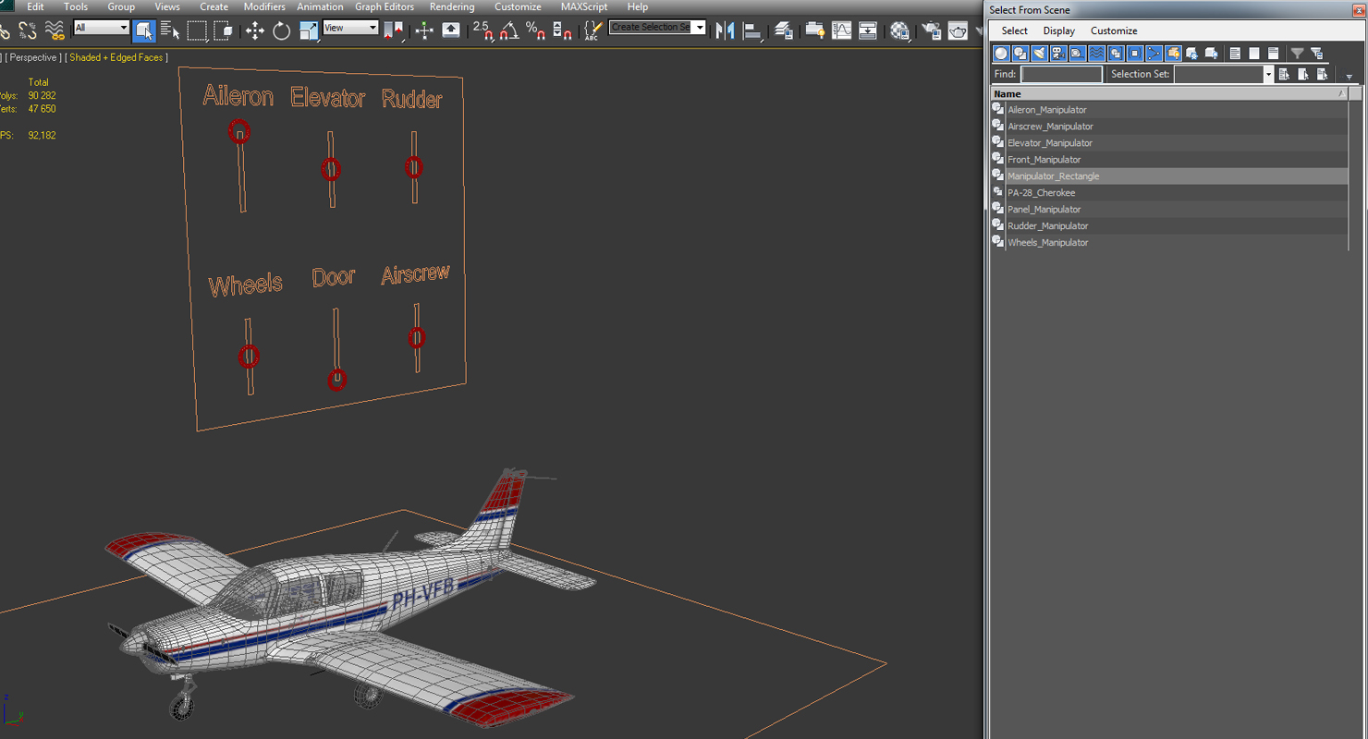Open the Curve Editor
Screen dimensions: 1368x739
842,30
